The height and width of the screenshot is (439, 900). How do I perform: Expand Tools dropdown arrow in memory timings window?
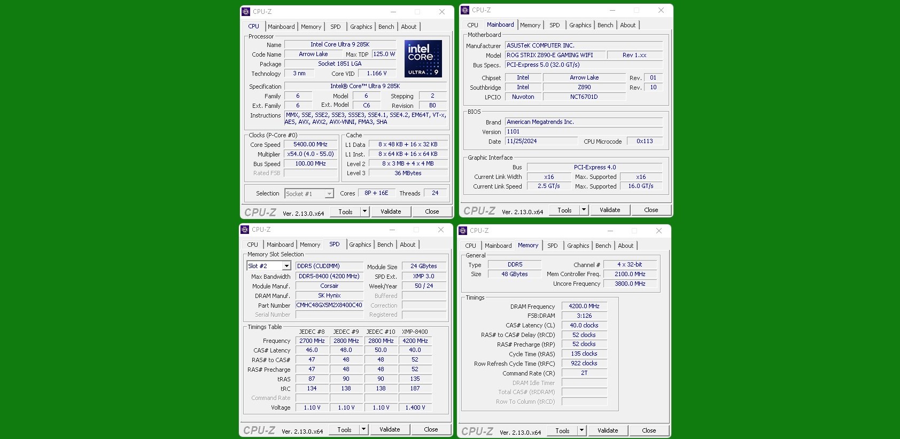coord(581,430)
